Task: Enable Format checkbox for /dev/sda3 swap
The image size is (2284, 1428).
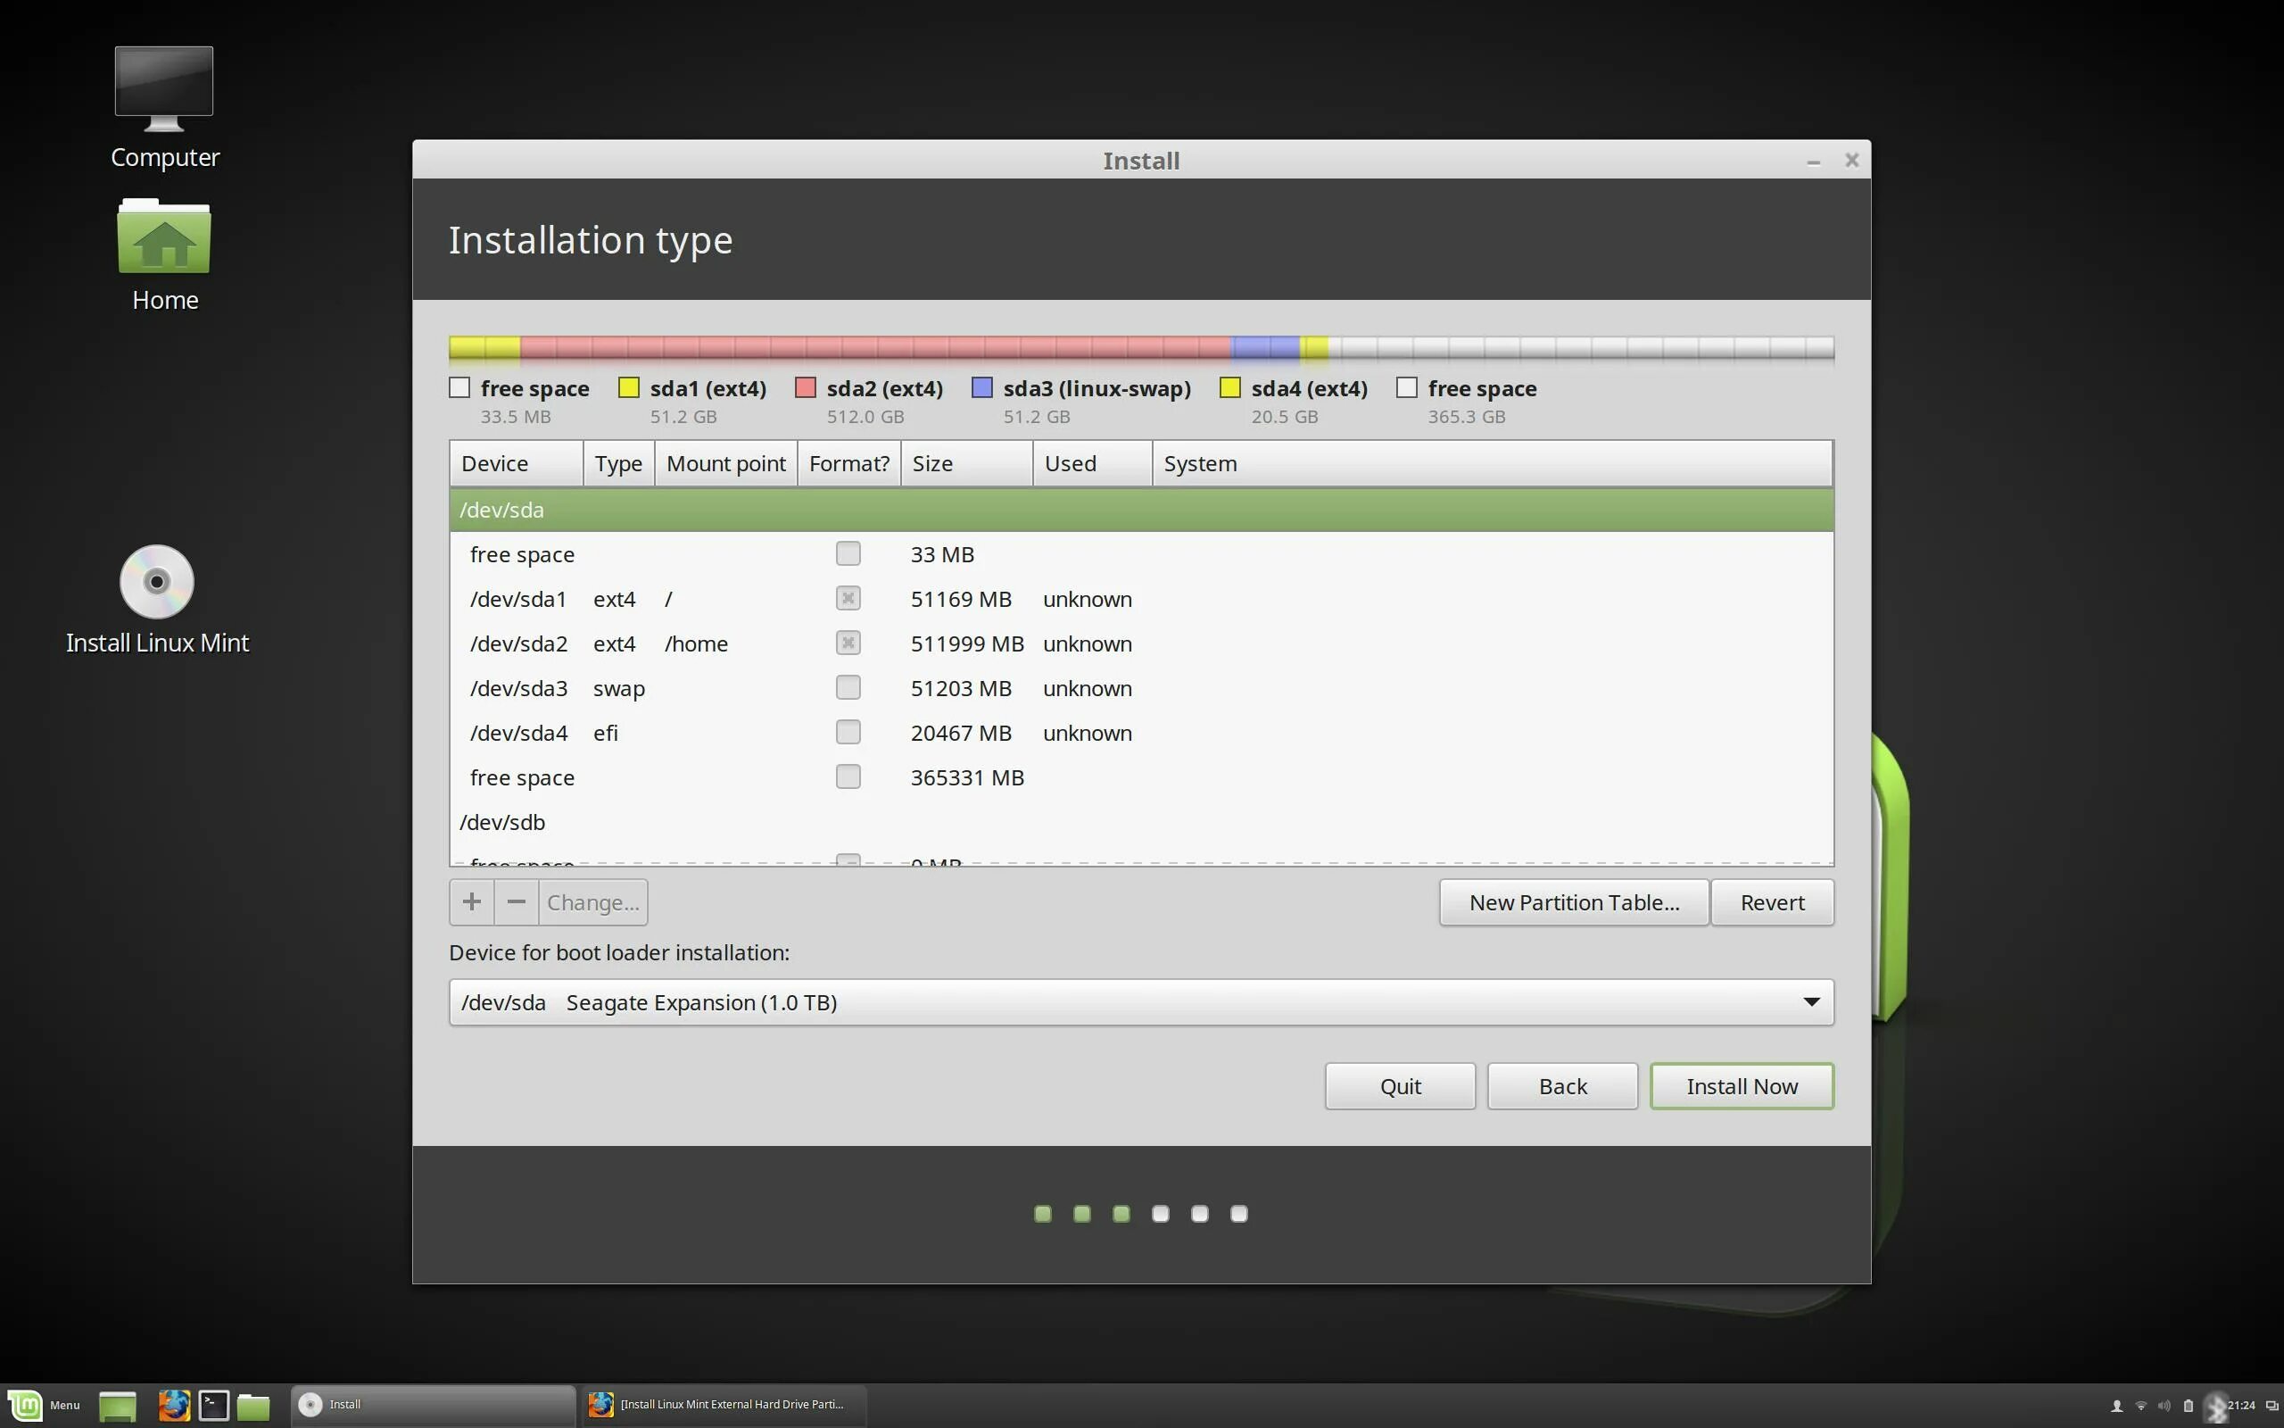Action: (847, 686)
